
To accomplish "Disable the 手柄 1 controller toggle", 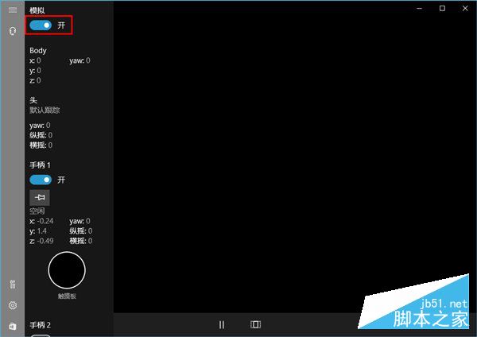I will pos(41,180).
